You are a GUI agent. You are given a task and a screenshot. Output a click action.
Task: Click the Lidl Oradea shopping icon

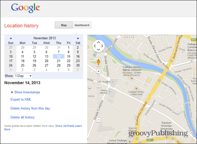pyautogui.click(x=112, y=82)
